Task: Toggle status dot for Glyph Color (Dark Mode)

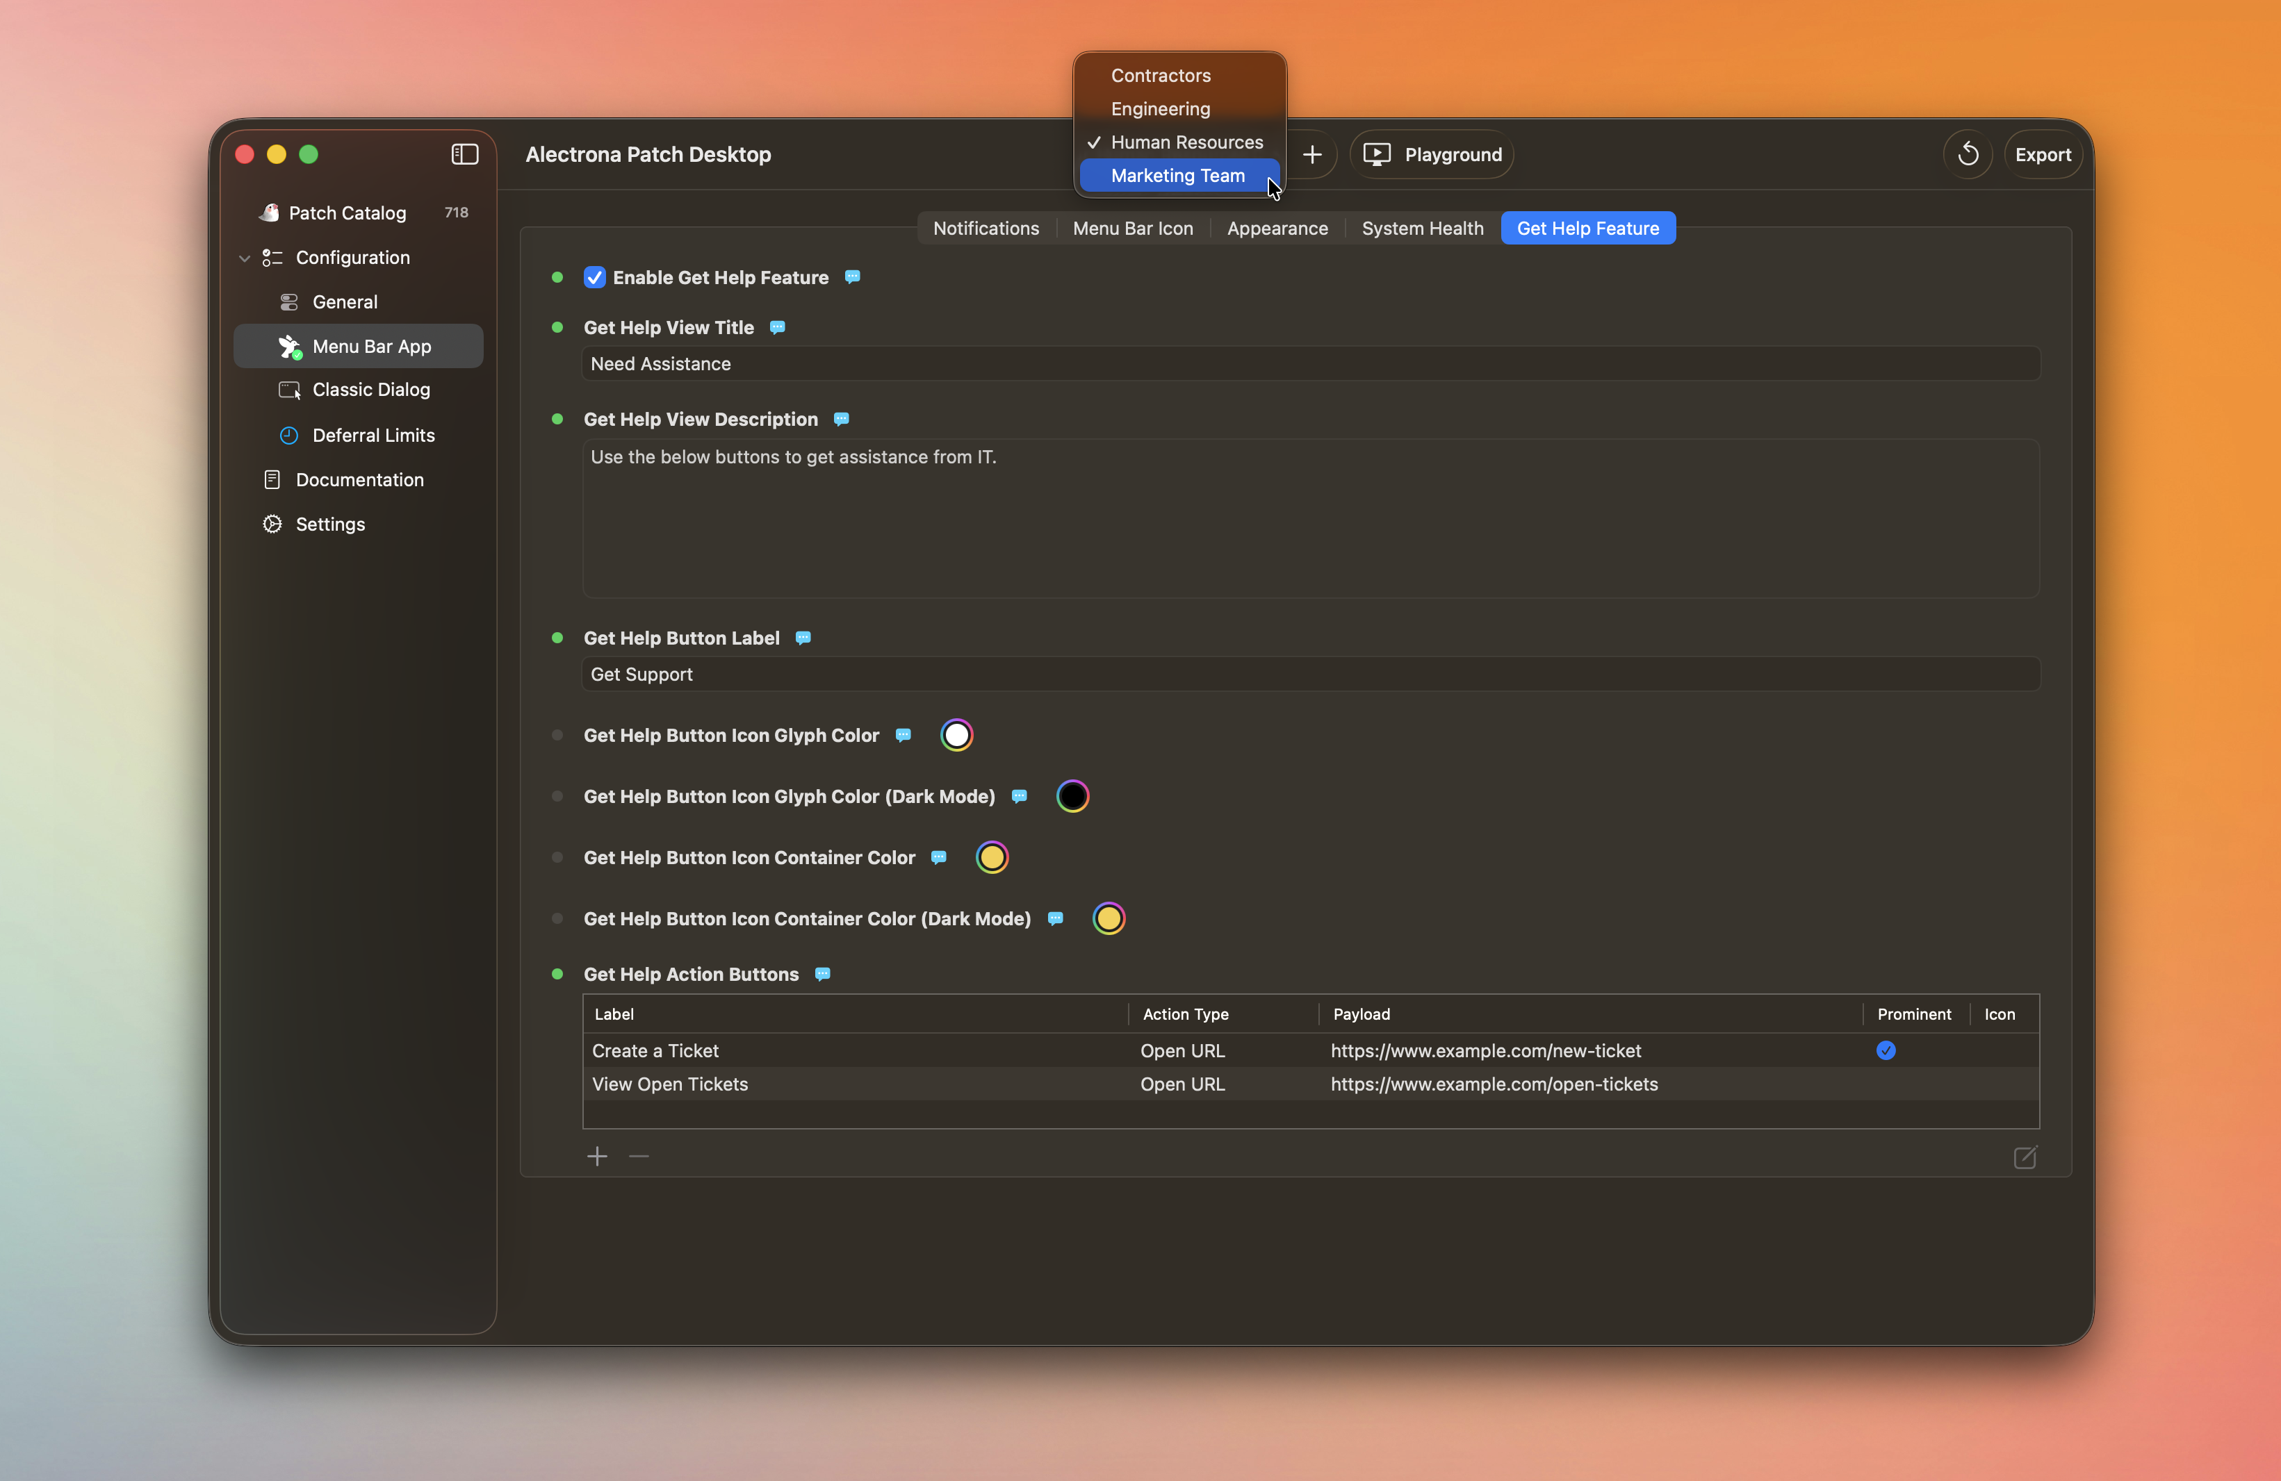Action: [x=557, y=796]
